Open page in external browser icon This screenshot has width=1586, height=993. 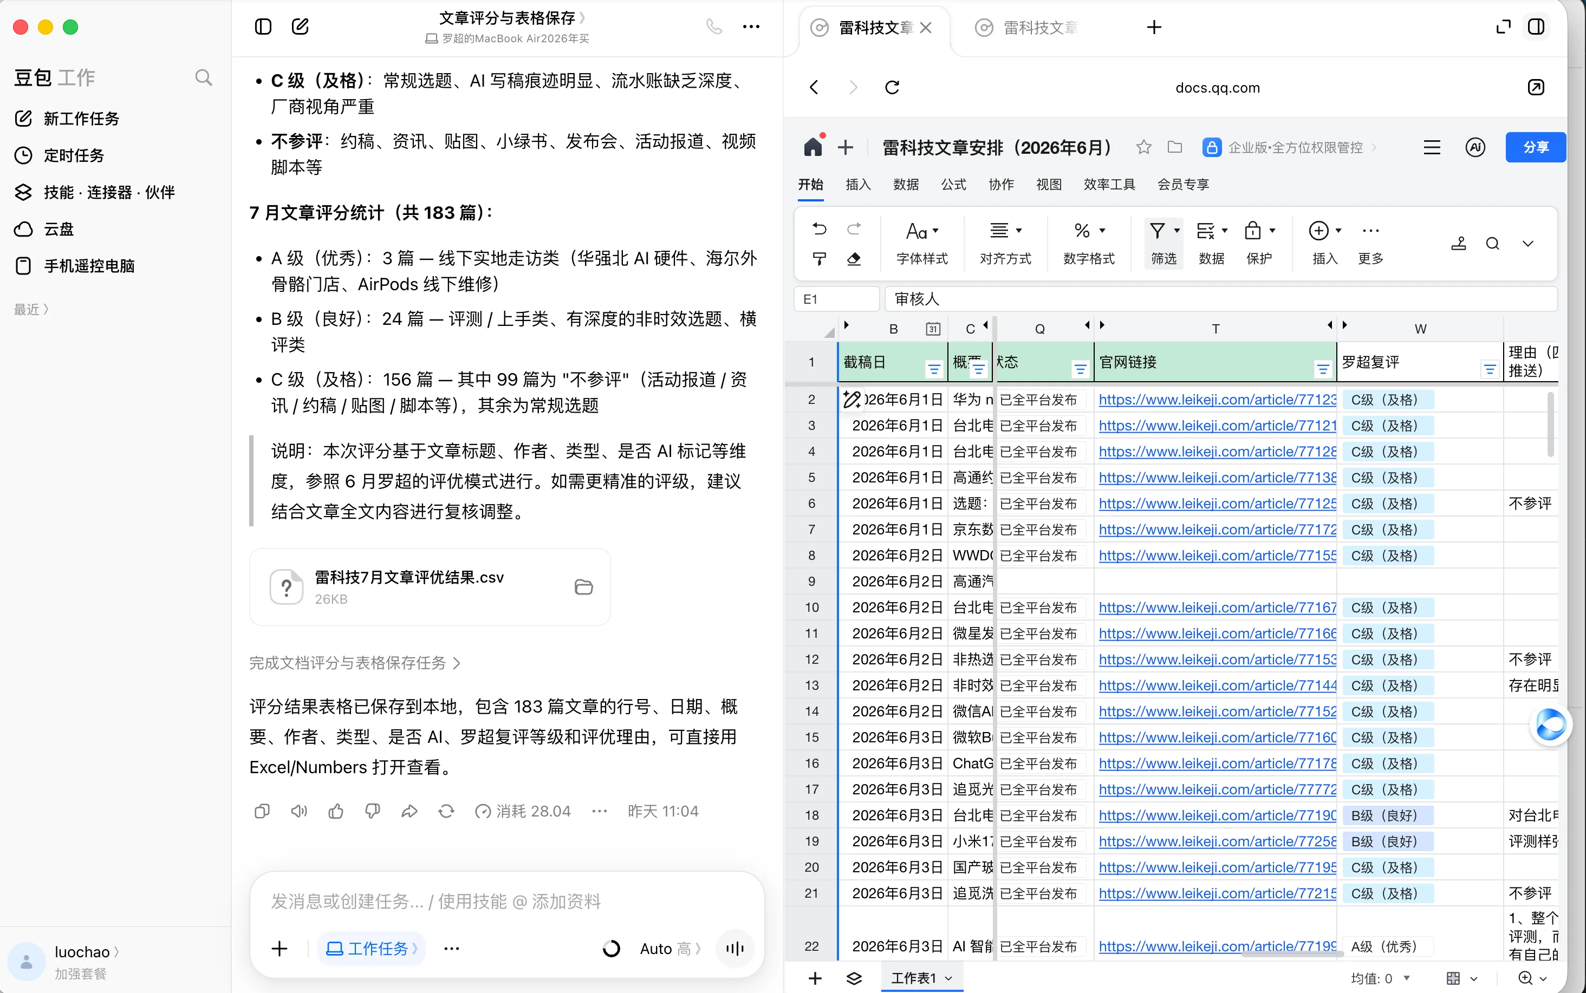1536,87
